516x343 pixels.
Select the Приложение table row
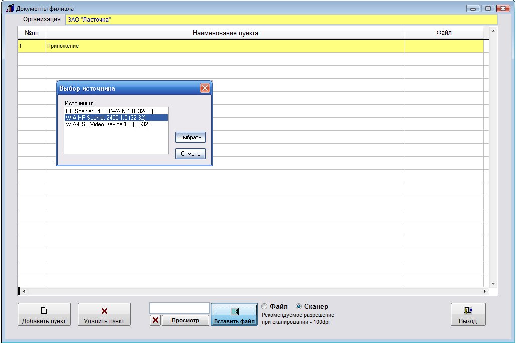click(251, 46)
